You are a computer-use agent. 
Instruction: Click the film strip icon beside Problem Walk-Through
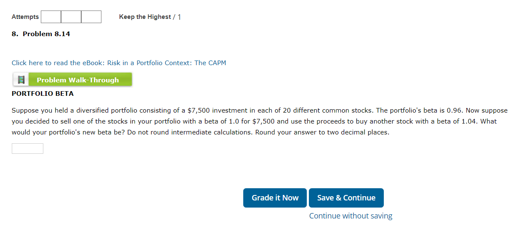pyautogui.click(x=21, y=79)
